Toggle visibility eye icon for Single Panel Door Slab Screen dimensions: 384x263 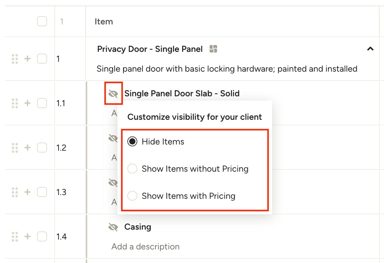point(113,94)
